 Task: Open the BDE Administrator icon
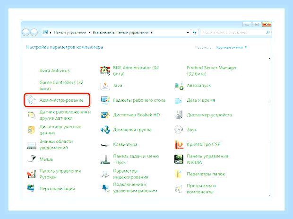click(x=105, y=70)
